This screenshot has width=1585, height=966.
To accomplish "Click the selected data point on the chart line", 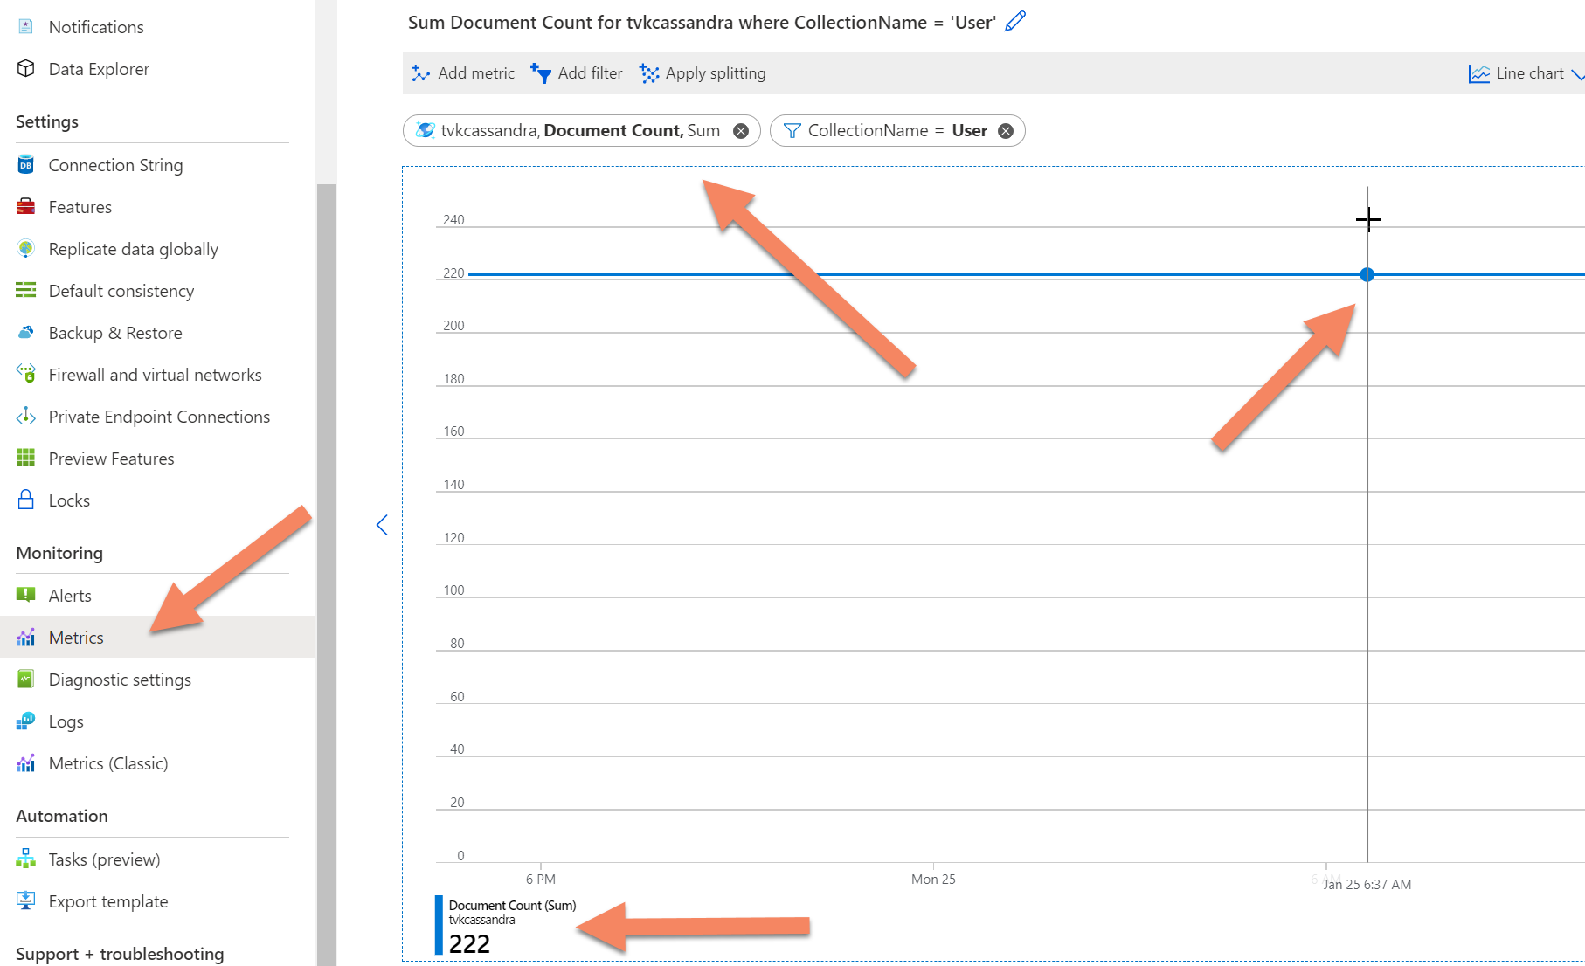I will [x=1367, y=273].
